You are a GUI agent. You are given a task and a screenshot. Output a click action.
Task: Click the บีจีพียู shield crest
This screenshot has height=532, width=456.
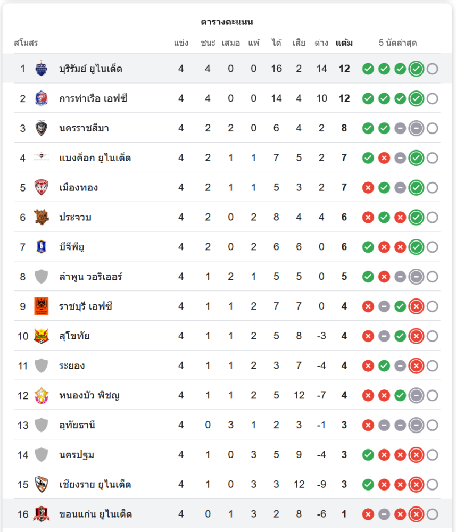tap(41, 247)
